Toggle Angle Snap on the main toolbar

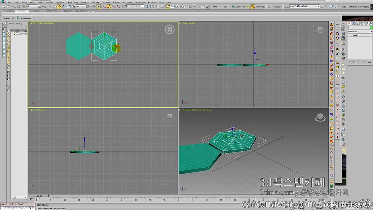pos(109,7)
